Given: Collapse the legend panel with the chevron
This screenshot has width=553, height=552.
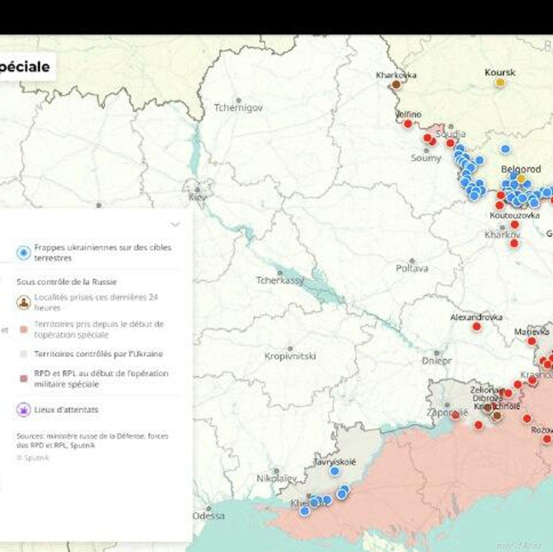Looking at the screenshot, I should (175, 224).
